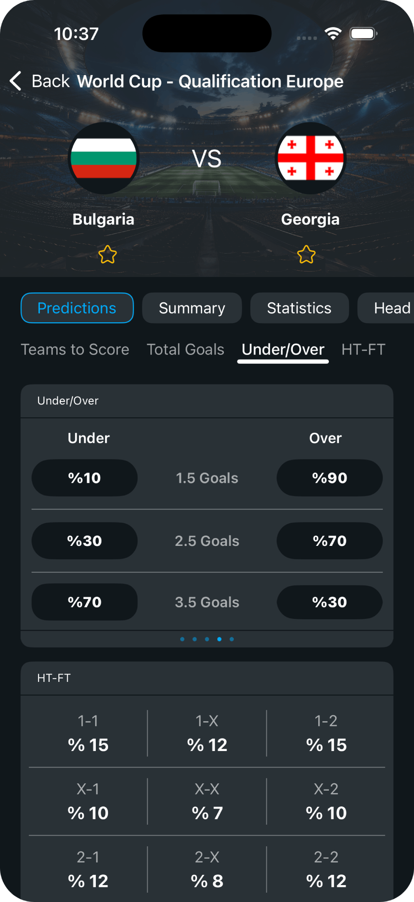The width and height of the screenshot is (414, 902).
Task: Tap Under 3.5 Goals %70 pill
Action: [x=84, y=602]
